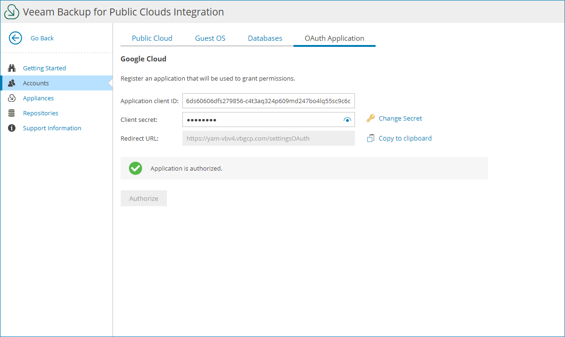Click the Veeam logo in the header
Viewport: 565px width, 337px height.
(x=11, y=11)
